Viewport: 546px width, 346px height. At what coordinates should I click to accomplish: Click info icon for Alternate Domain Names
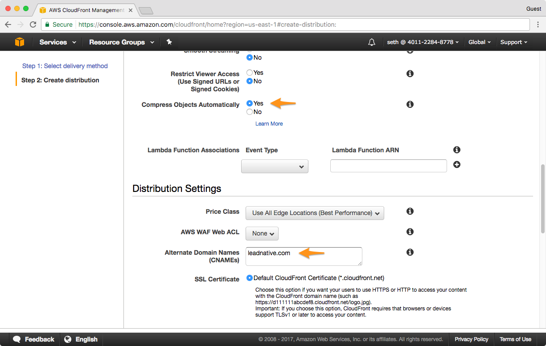pyautogui.click(x=410, y=252)
